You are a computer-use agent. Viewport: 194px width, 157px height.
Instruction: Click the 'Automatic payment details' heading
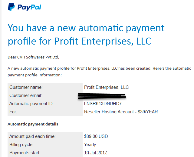click(33, 124)
